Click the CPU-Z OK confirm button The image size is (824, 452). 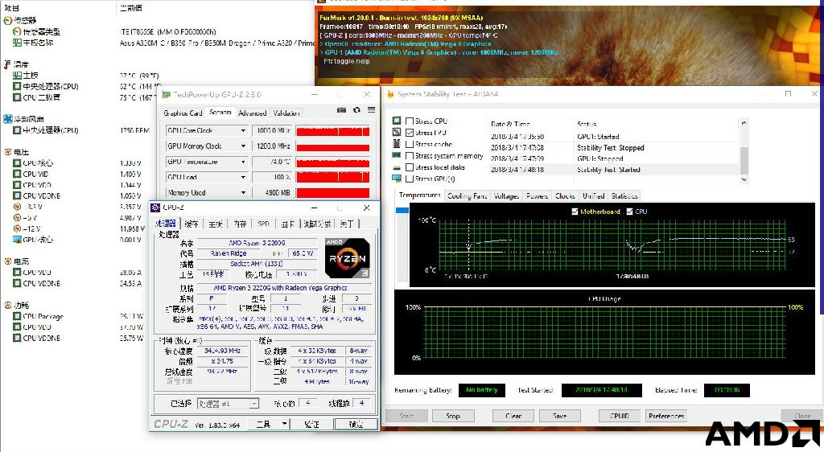[356, 424]
